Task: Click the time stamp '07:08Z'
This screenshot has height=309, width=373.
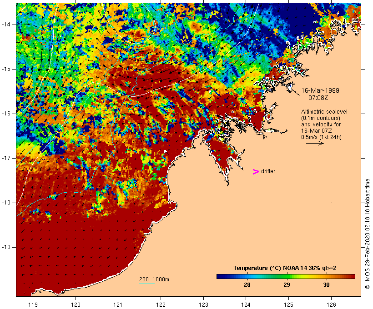Action: click(x=318, y=98)
